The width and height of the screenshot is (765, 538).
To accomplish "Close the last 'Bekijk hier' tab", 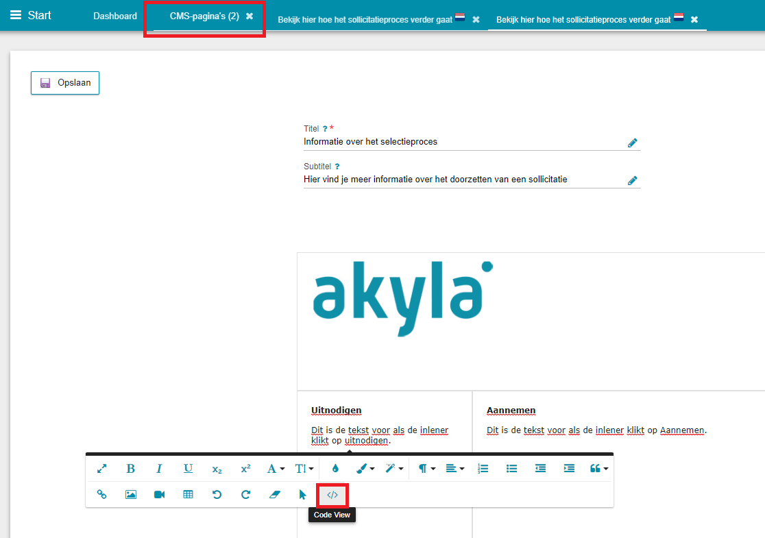I will click(694, 19).
